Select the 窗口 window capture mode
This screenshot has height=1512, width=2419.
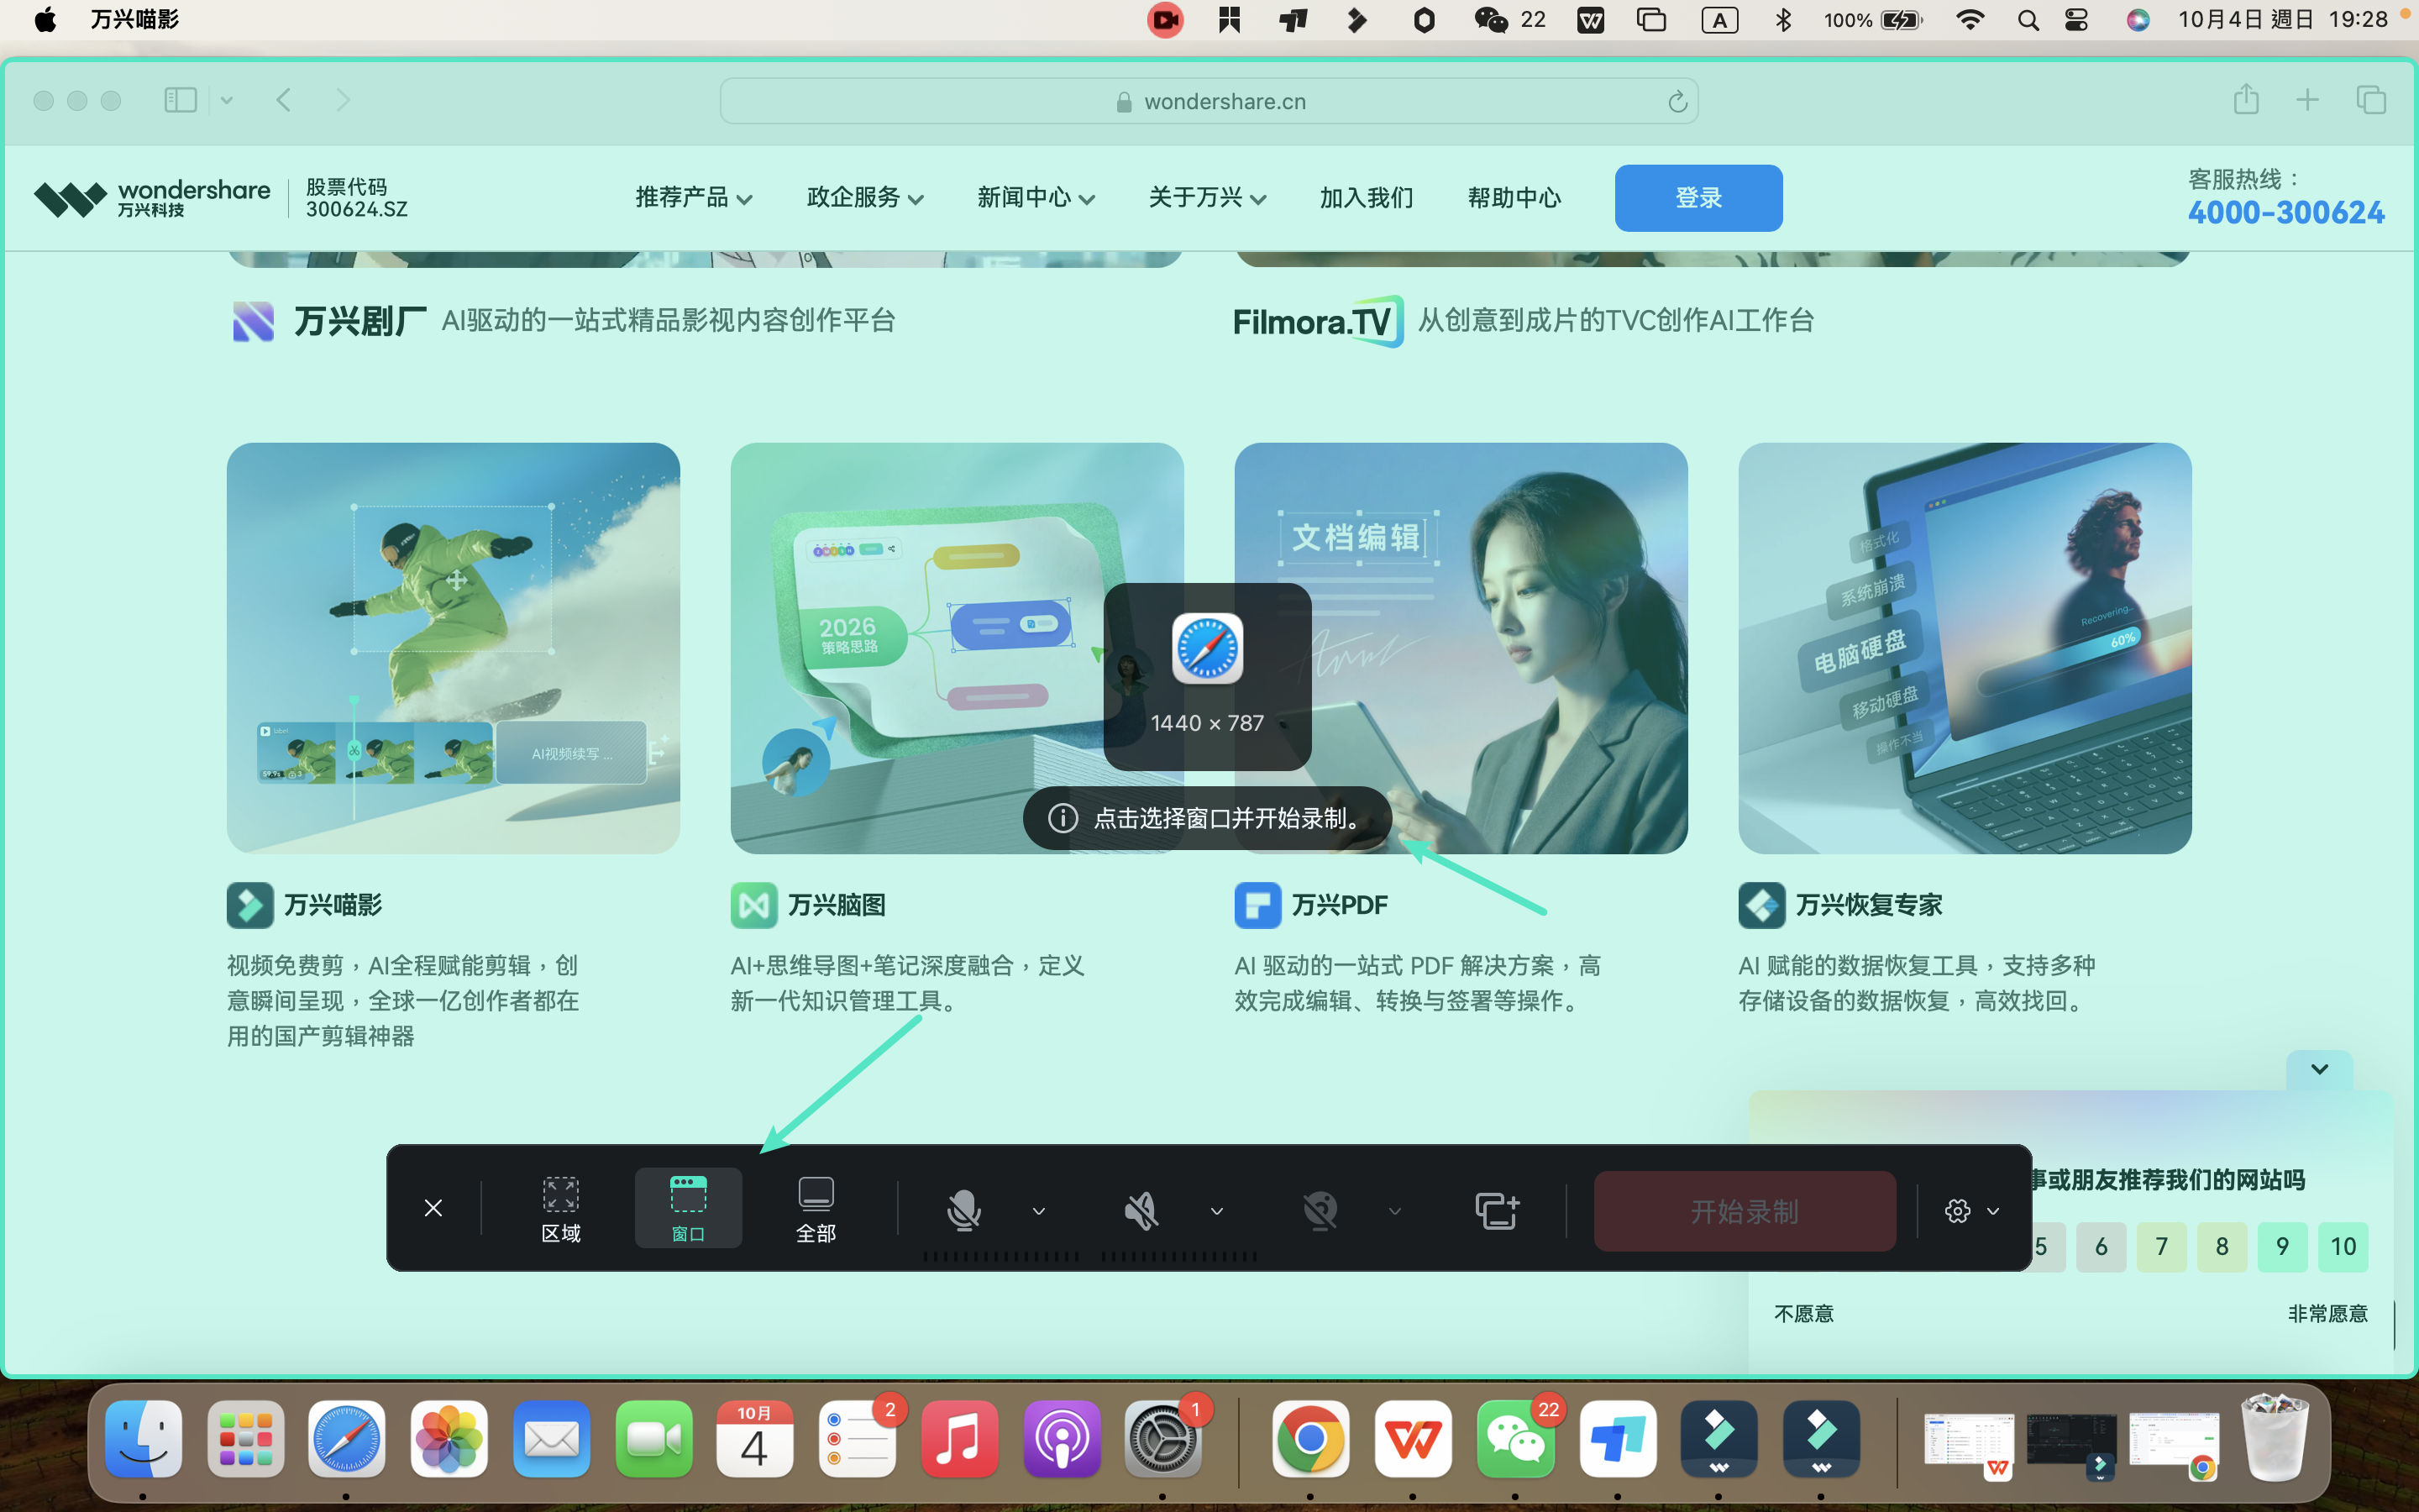688,1208
